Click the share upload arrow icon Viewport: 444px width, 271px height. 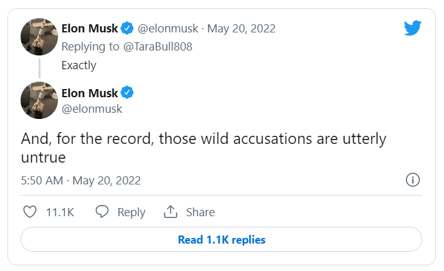171,212
